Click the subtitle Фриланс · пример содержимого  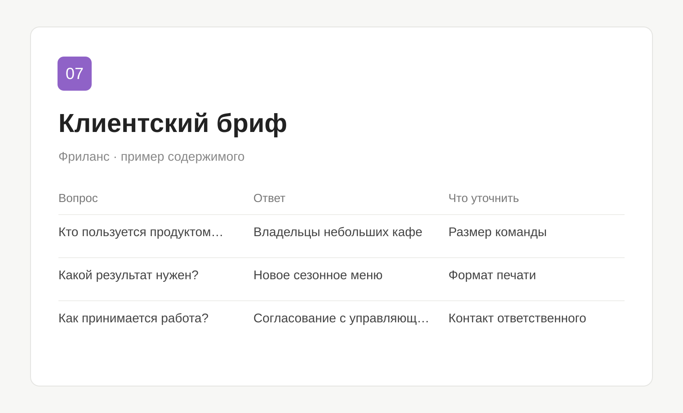(151, 157)
